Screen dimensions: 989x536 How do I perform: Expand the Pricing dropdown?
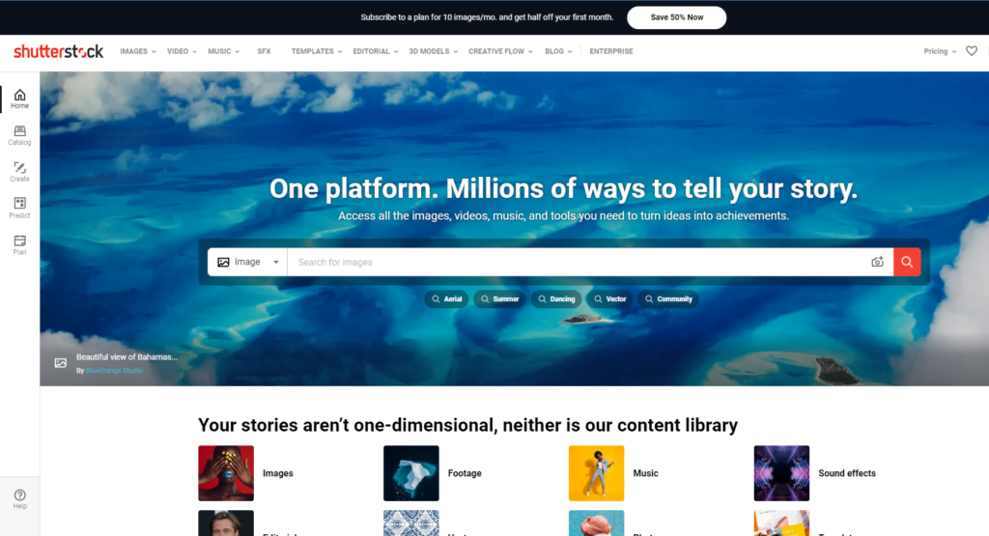(x=940, y=52)
